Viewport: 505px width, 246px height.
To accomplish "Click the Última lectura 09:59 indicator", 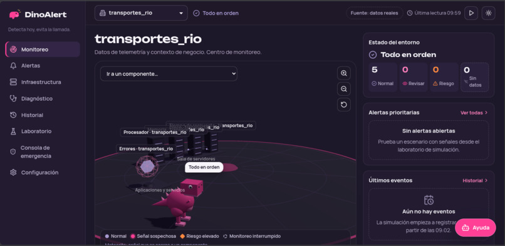I will tap(434, 13).
